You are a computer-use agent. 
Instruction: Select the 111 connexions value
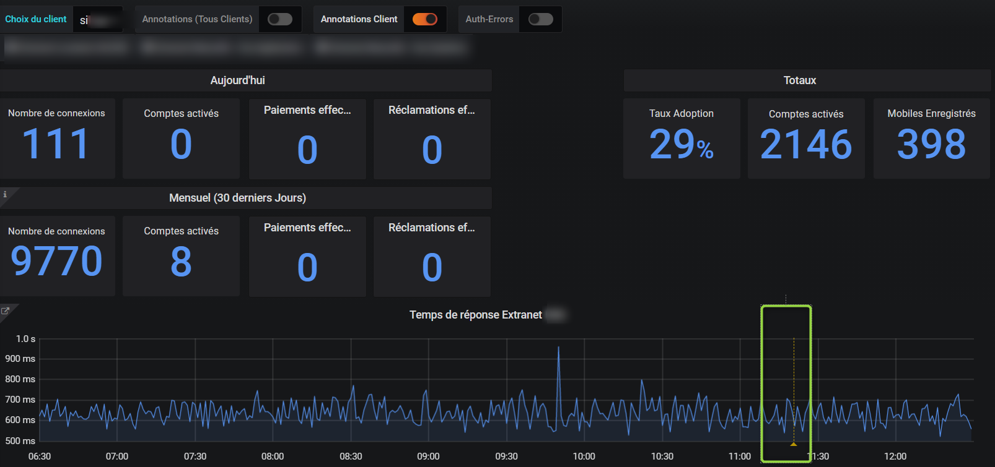click(56, 144)
